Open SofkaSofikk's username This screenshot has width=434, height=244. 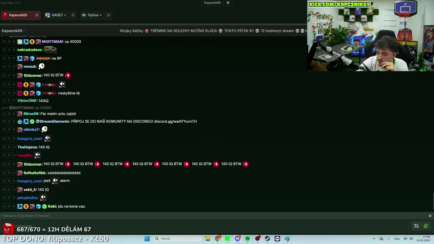(35, 173)
